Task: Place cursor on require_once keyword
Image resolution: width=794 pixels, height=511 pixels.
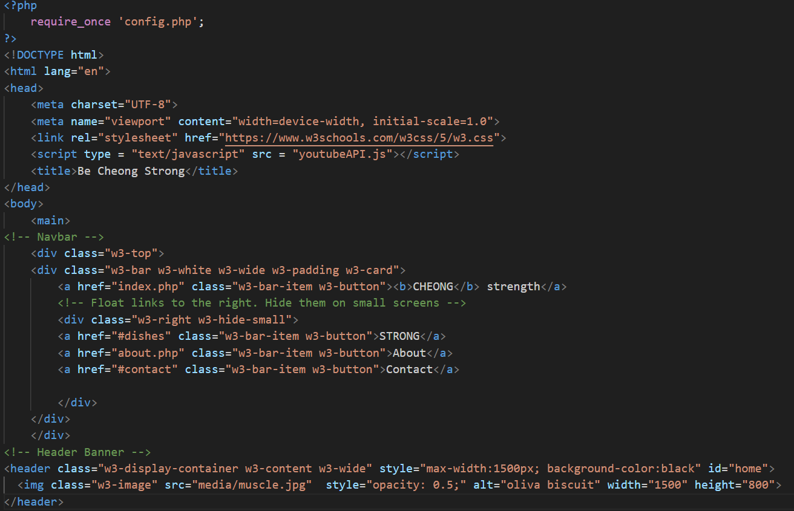Action: pyautogui.click(x=70, y=22)
